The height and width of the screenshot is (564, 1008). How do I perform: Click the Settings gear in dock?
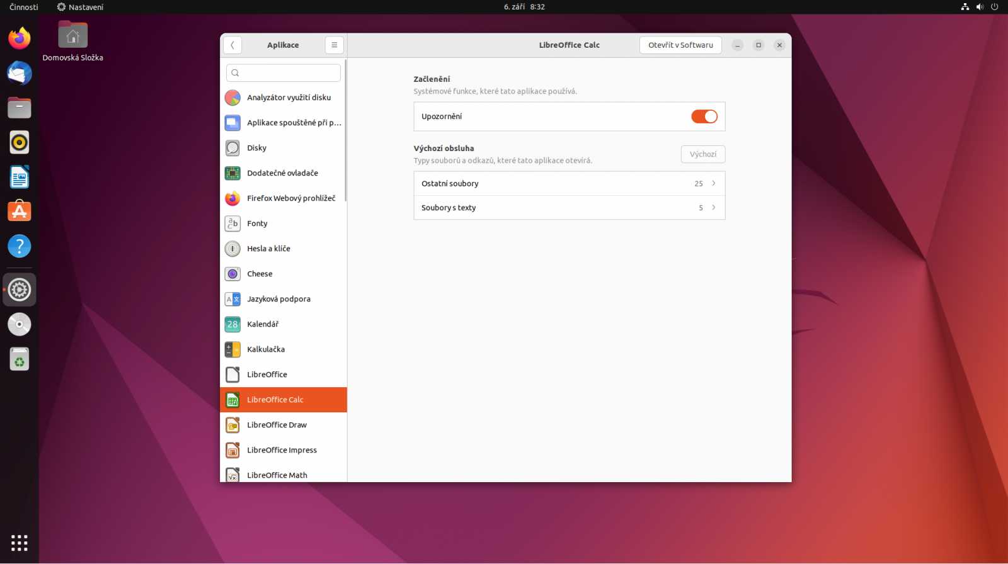pyautogui.click(x=20, y=290)
